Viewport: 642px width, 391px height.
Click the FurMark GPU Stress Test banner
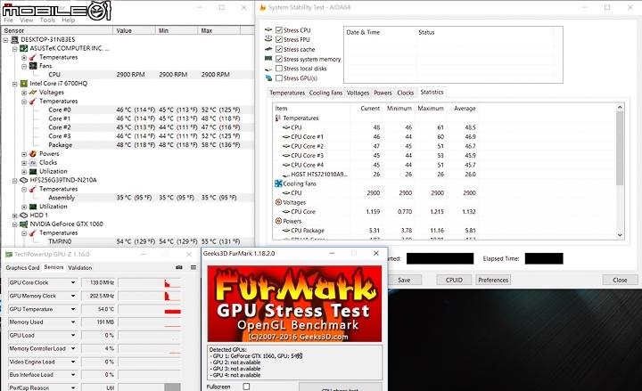[294, 304]
